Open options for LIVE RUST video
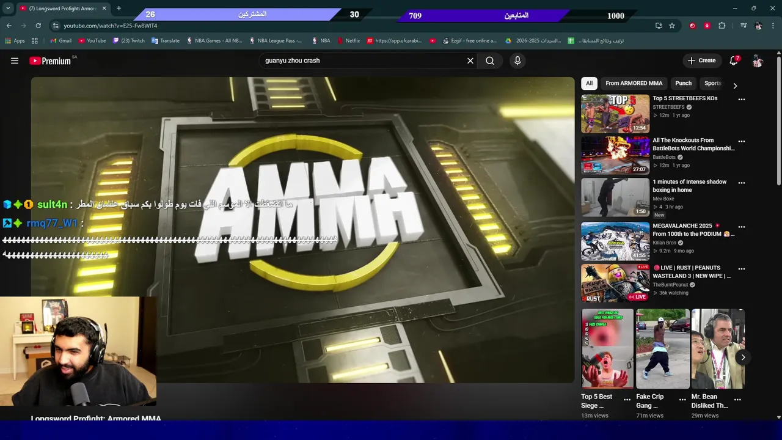Viewport: 782px width, 440px height. 742,269
